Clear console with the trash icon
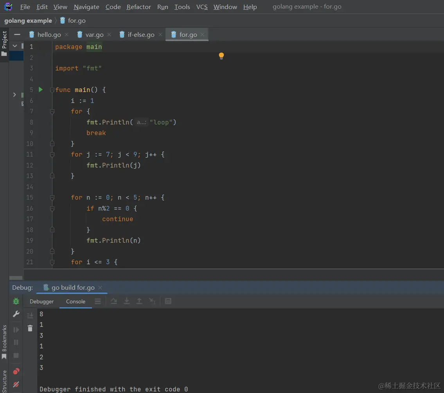Image resolution: width=444 pixels, height=393 pixels. 30,328
